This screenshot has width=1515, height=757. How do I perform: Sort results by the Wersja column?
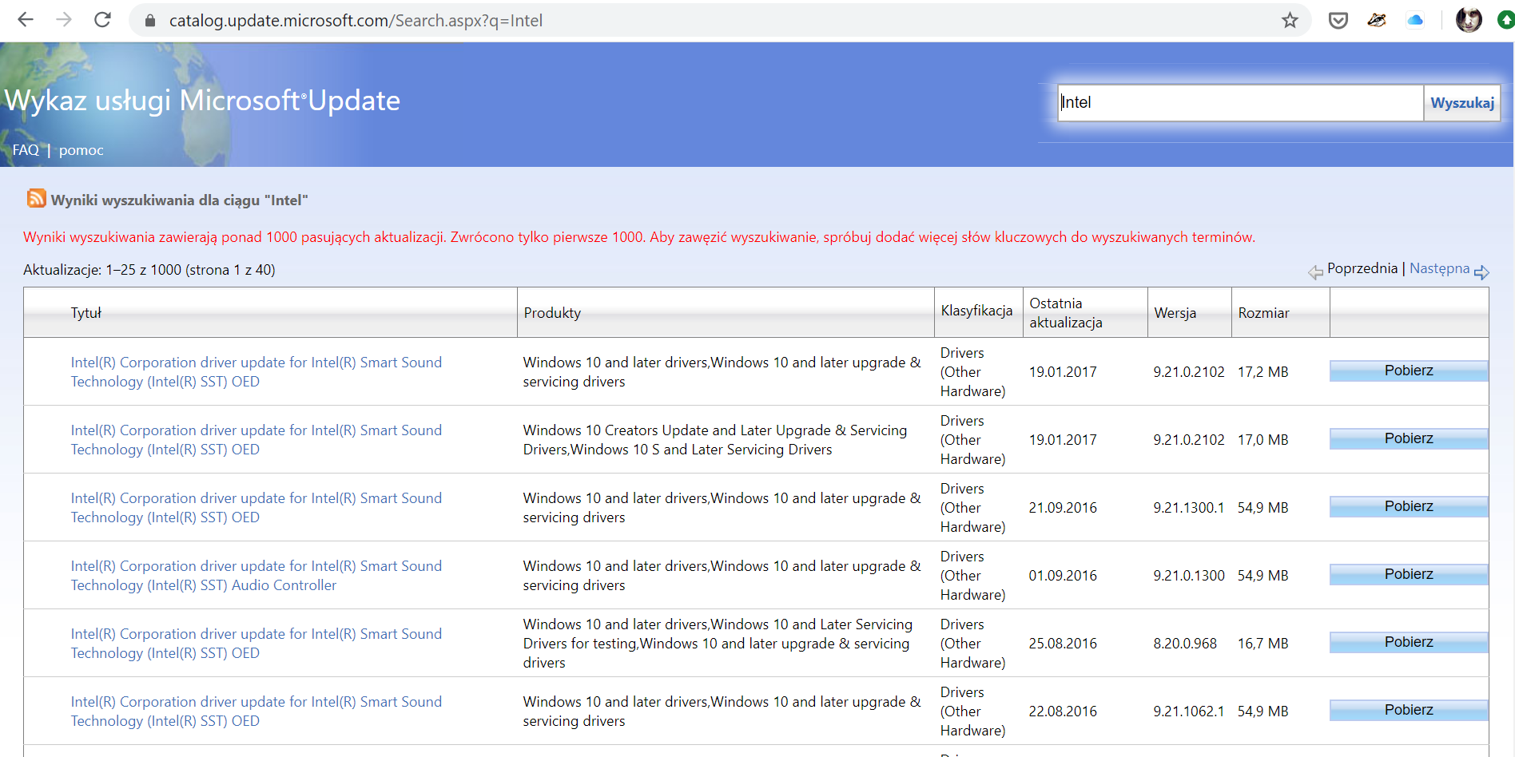[x=1175, y=313]
